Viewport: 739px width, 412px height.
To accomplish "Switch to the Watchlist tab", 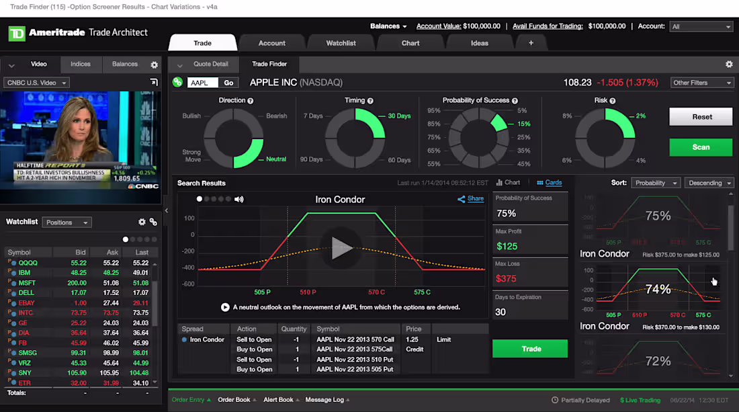I will coord(341,42).
